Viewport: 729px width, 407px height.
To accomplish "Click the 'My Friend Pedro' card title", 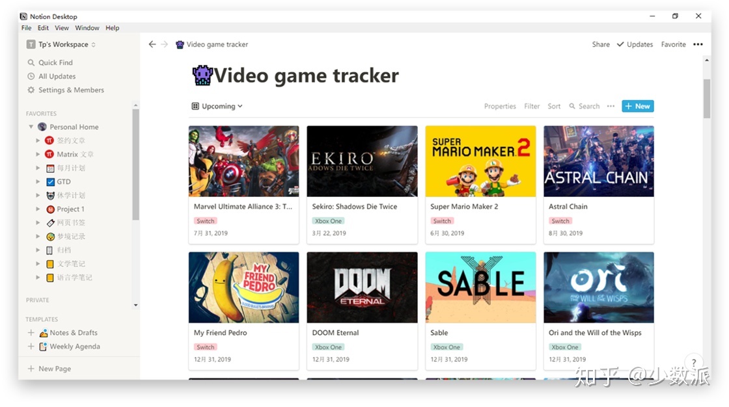I will point(220,333).
